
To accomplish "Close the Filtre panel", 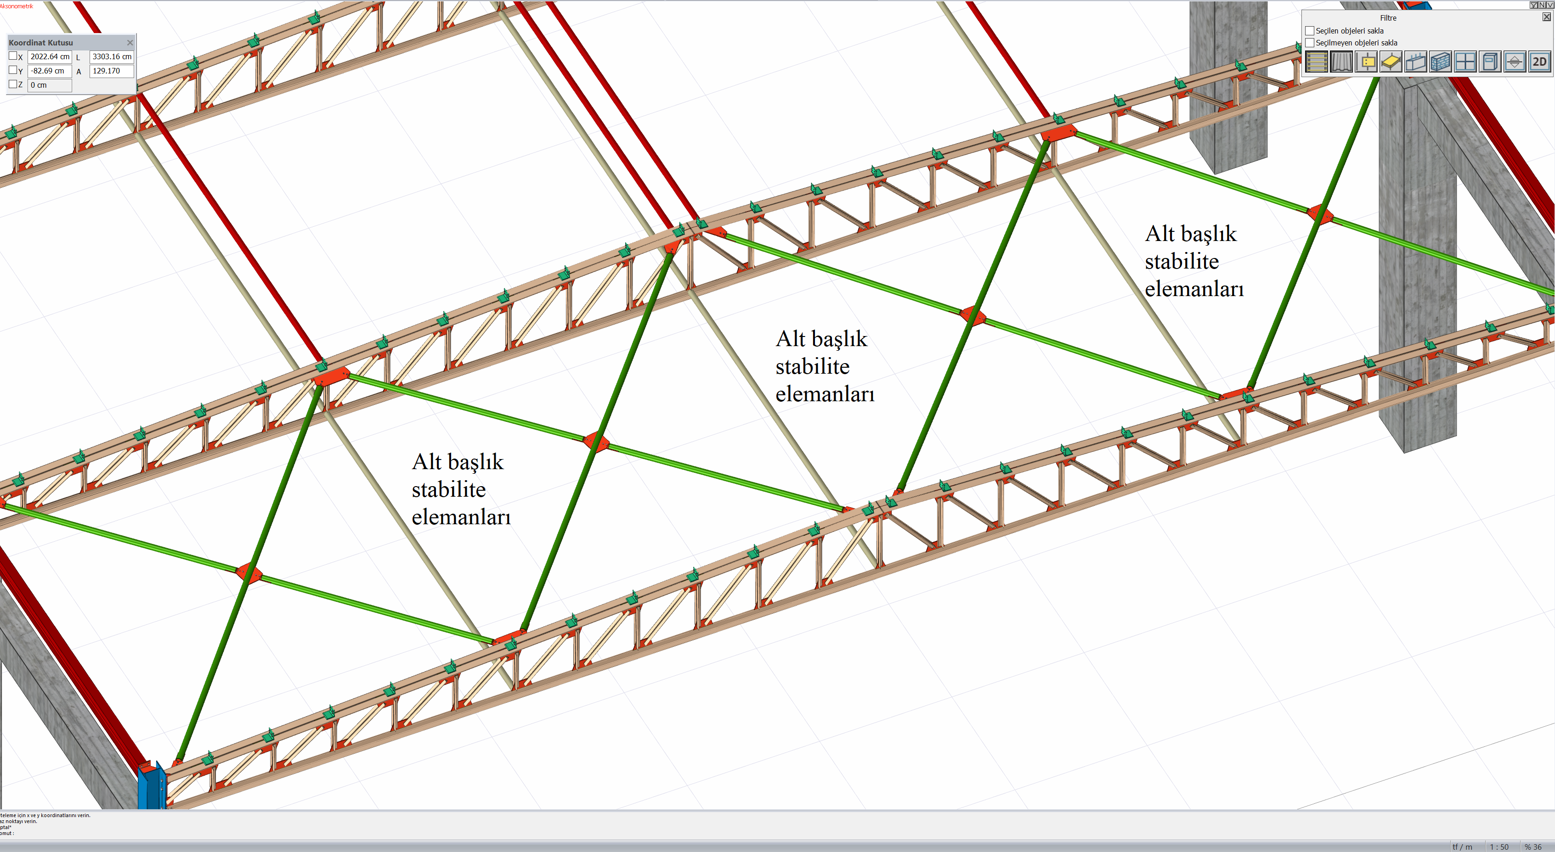I will (x=1546, y=17).
